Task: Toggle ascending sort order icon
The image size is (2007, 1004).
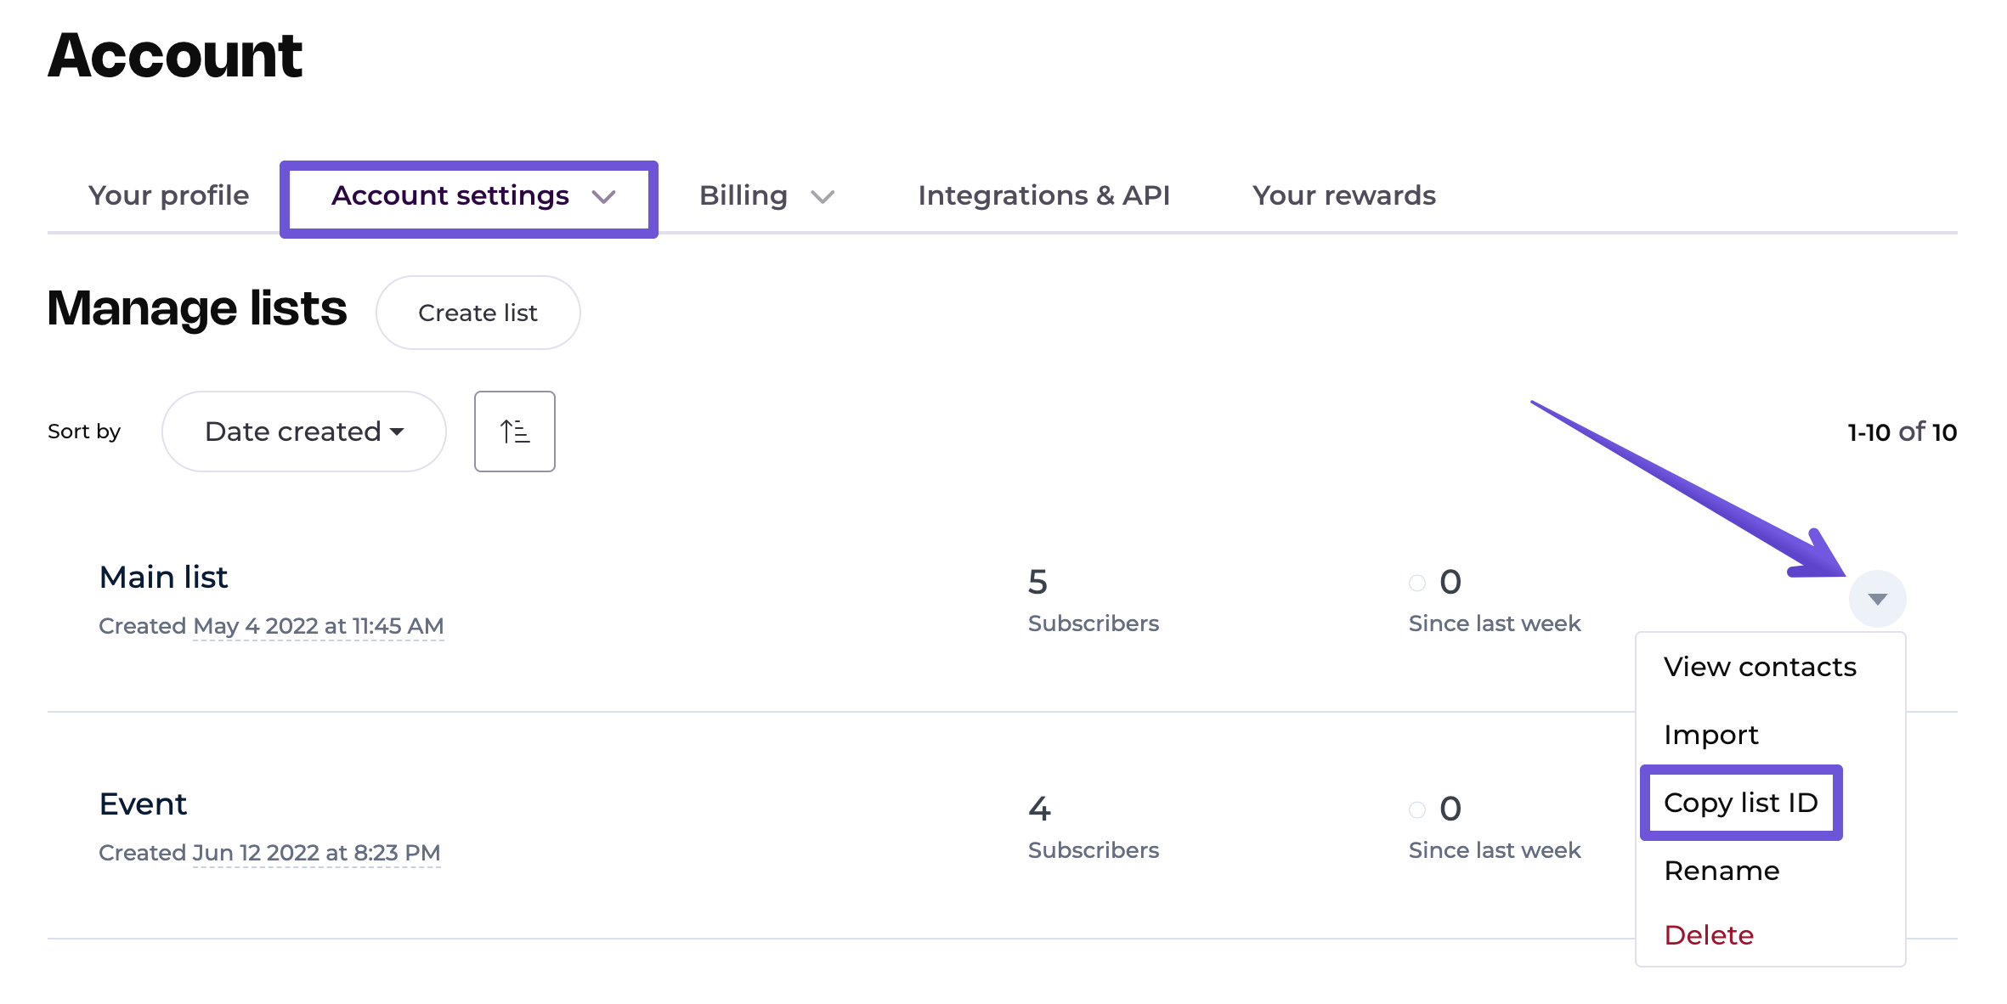Action: 514,431
